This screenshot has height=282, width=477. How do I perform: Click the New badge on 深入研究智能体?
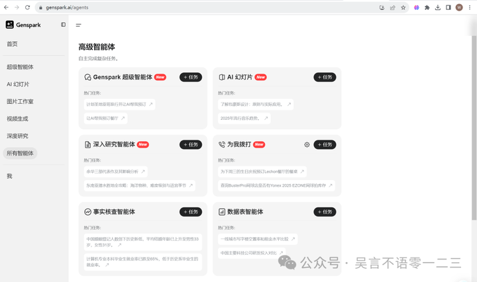coord(142,145)
